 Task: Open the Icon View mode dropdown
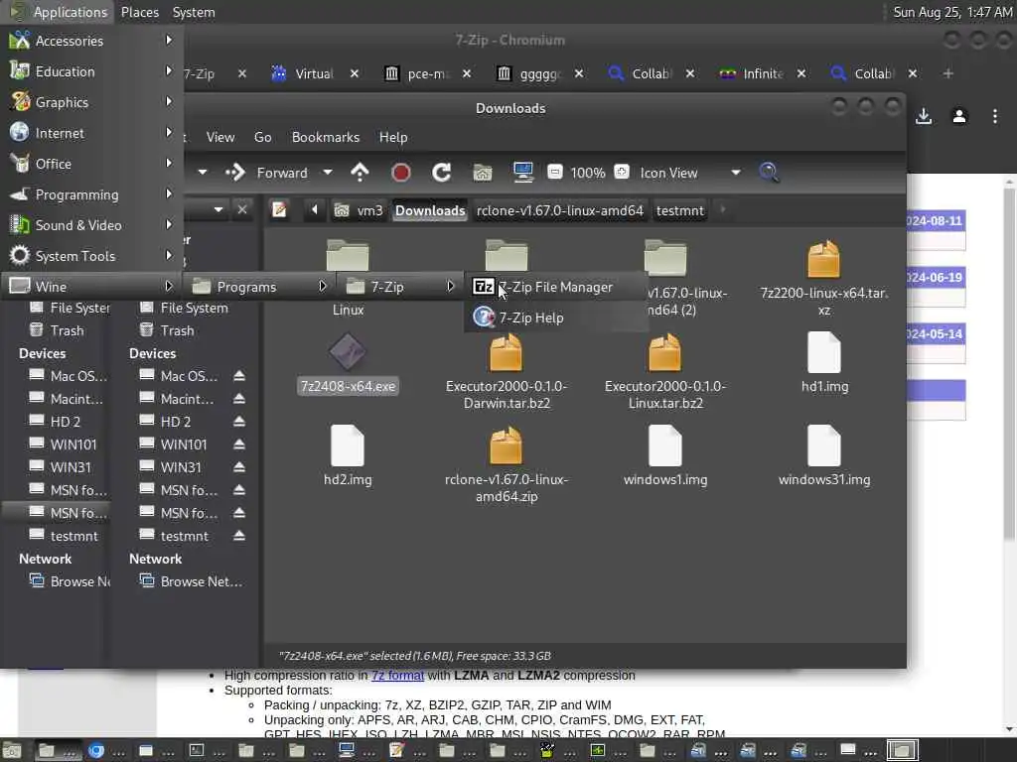pos(691,173)
